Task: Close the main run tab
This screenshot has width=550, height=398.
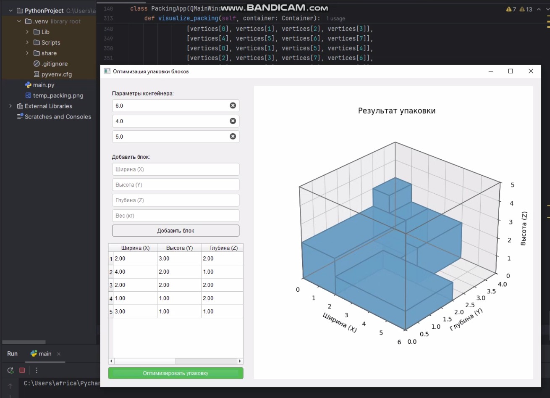Action: 59,354
